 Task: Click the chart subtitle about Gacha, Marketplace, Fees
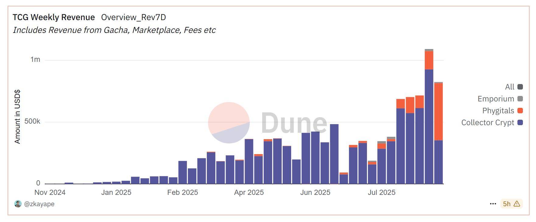(x=114, y=30)
